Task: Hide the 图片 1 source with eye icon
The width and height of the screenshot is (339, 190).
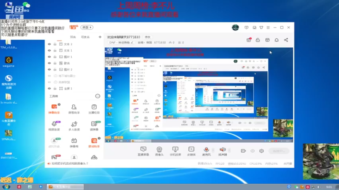Action: [49, 57]
